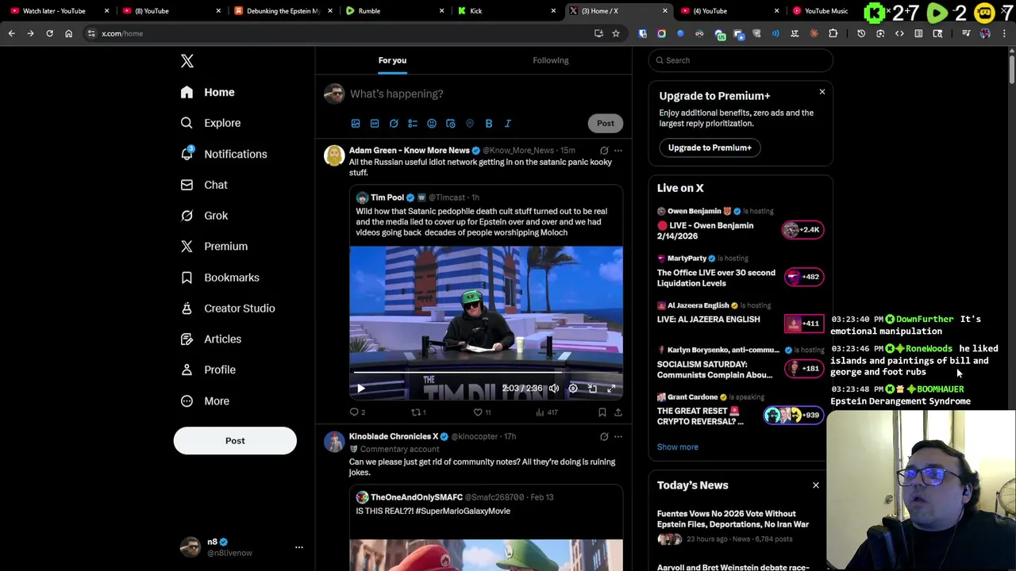Switch to the Following tab

click(551, 60)
